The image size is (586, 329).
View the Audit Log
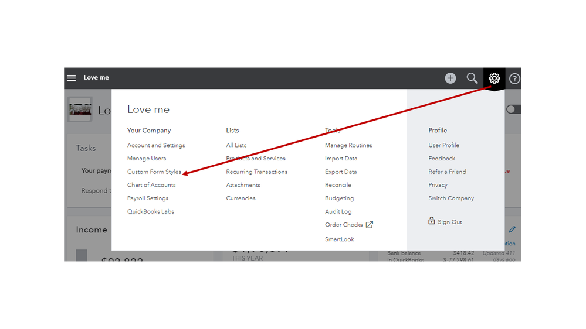point(338,211)
